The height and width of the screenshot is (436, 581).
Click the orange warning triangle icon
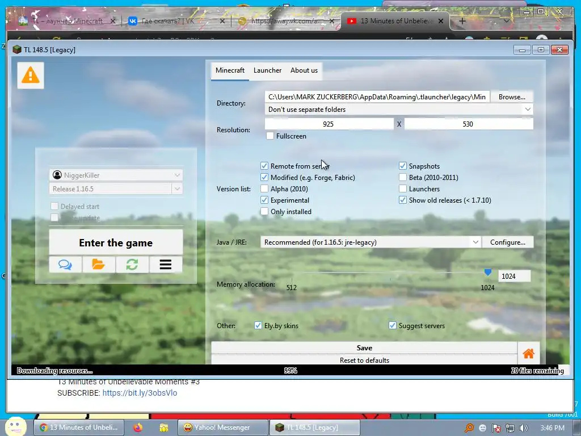click(x=31, y=76)
